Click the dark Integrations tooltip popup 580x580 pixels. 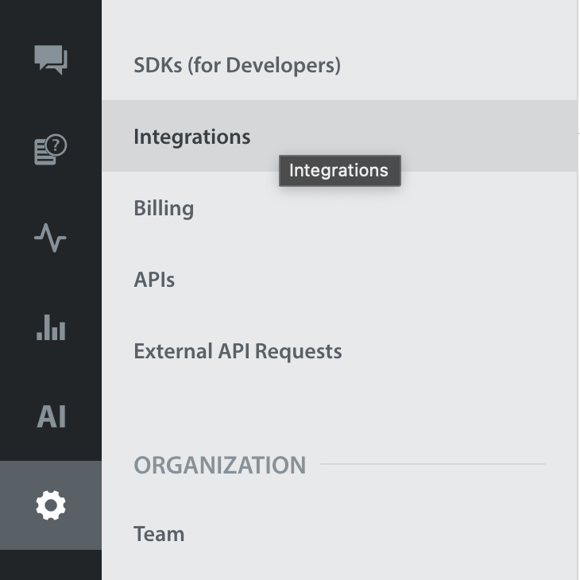[x=339, y=171]
